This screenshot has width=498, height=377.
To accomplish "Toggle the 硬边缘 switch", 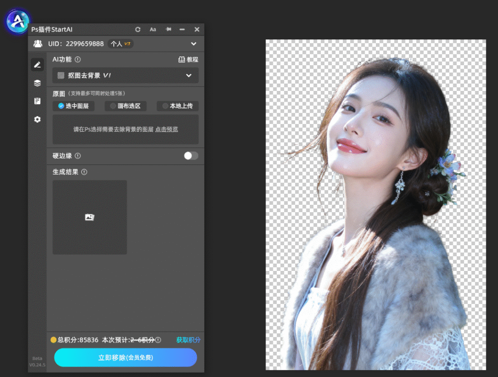I will pos(191,156).
